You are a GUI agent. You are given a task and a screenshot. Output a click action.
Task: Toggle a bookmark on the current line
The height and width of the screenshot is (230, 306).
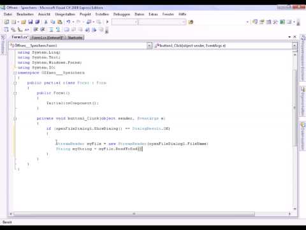[x=66, y=29]
